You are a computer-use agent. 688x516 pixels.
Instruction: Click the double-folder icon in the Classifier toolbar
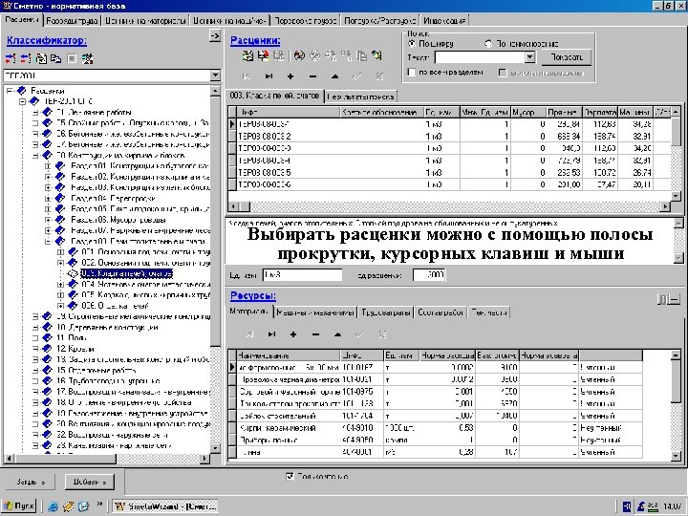tap(55, 59)
